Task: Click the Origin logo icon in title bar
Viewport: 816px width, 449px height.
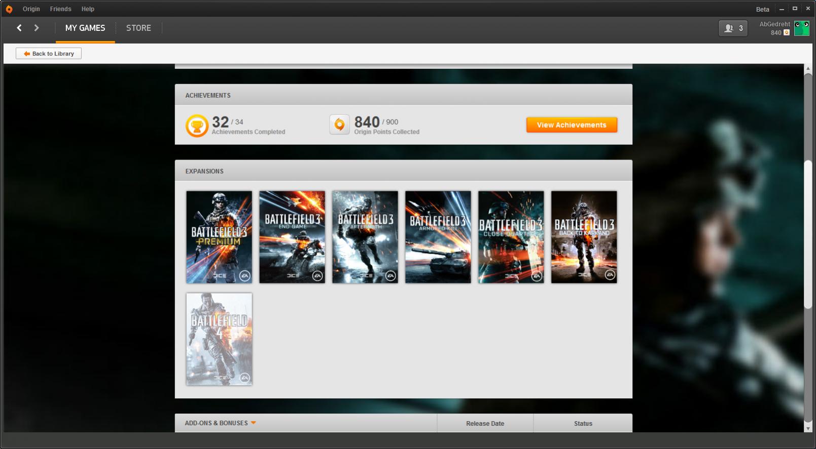Action: point(9,9)
